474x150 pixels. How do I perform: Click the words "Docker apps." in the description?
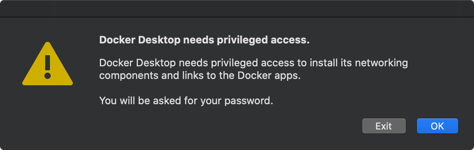tap(269, 76)
